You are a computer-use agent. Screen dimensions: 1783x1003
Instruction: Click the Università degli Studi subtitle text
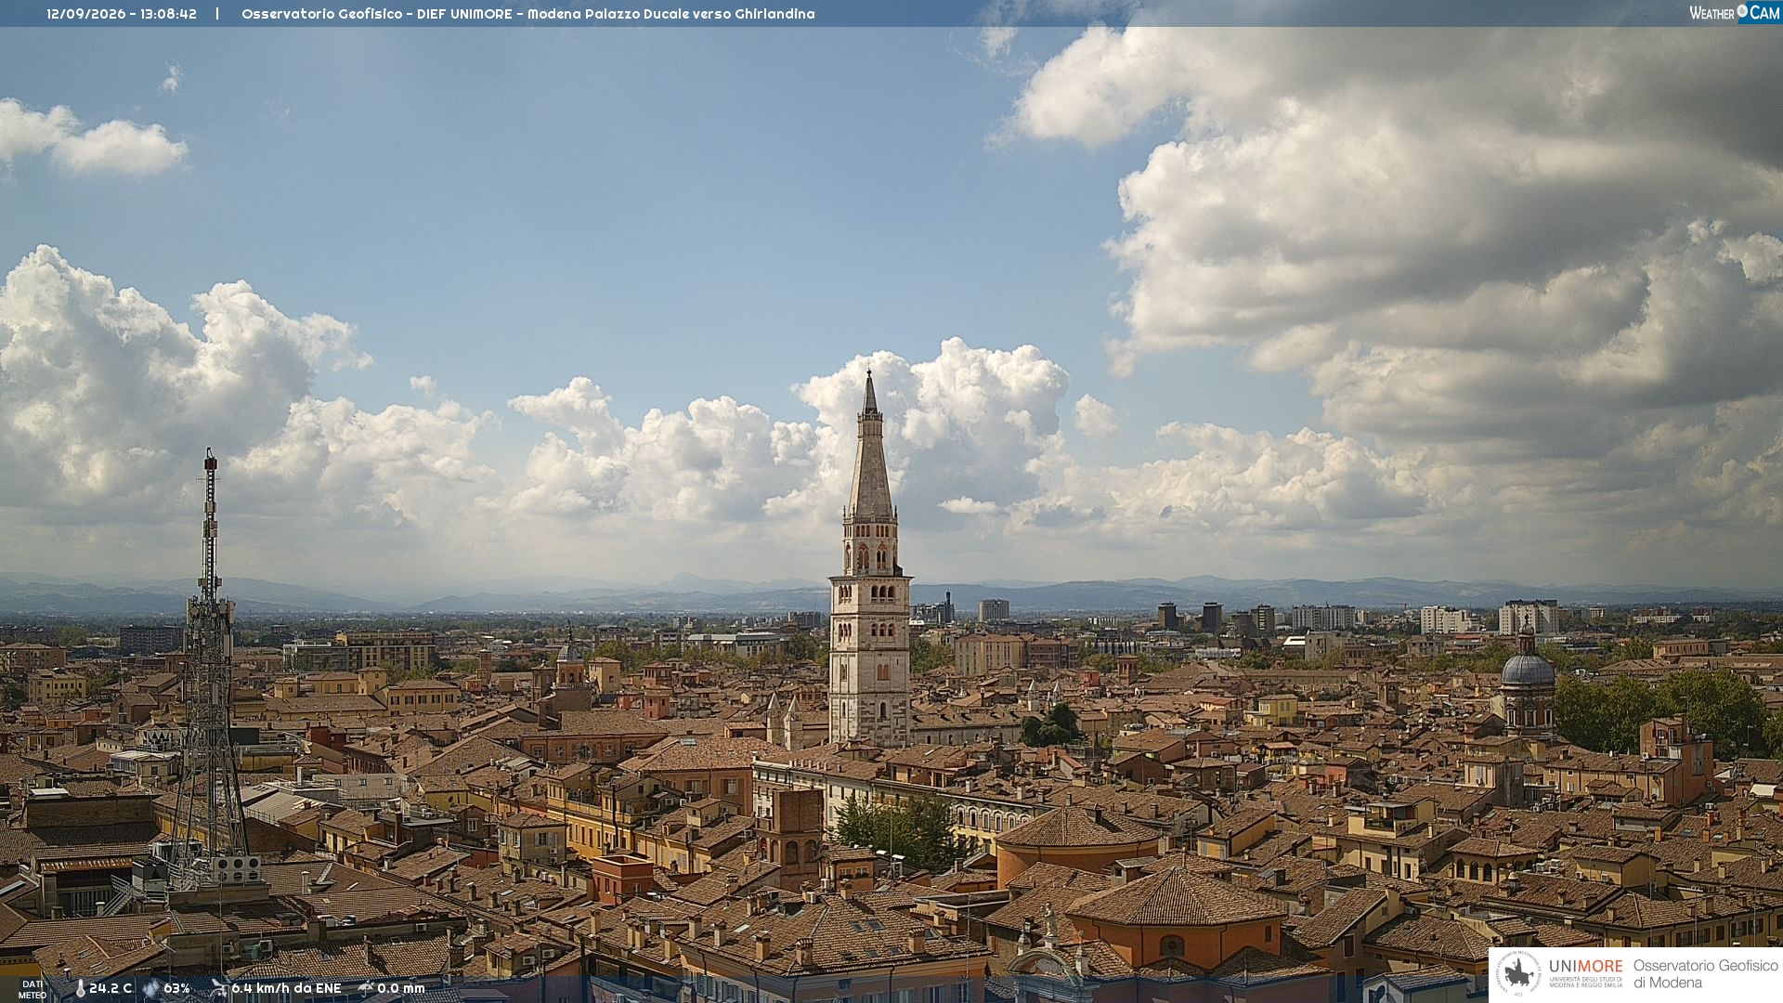click(x=1585, y=982)
